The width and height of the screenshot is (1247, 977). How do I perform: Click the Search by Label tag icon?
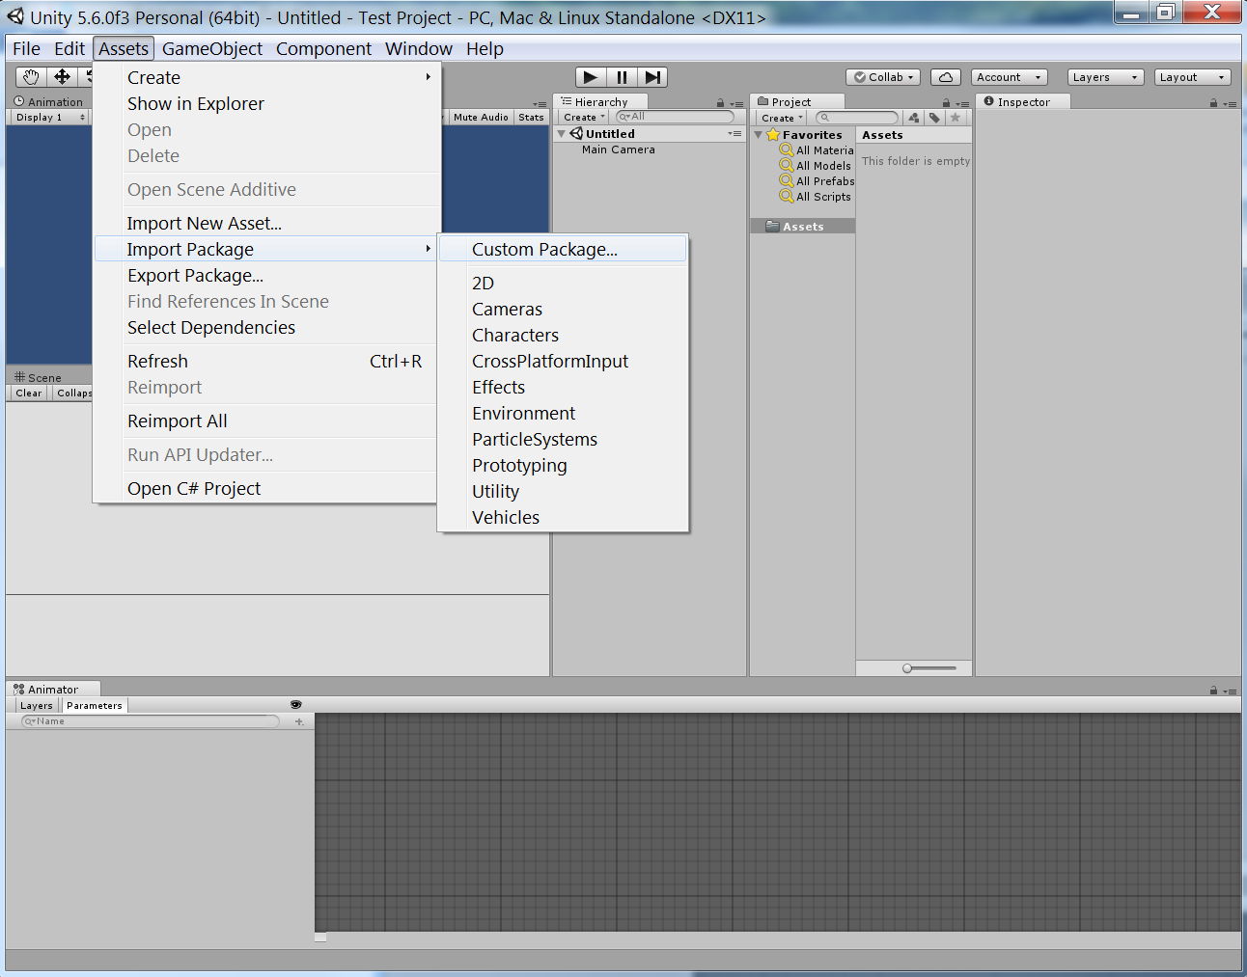click(934, 118)
